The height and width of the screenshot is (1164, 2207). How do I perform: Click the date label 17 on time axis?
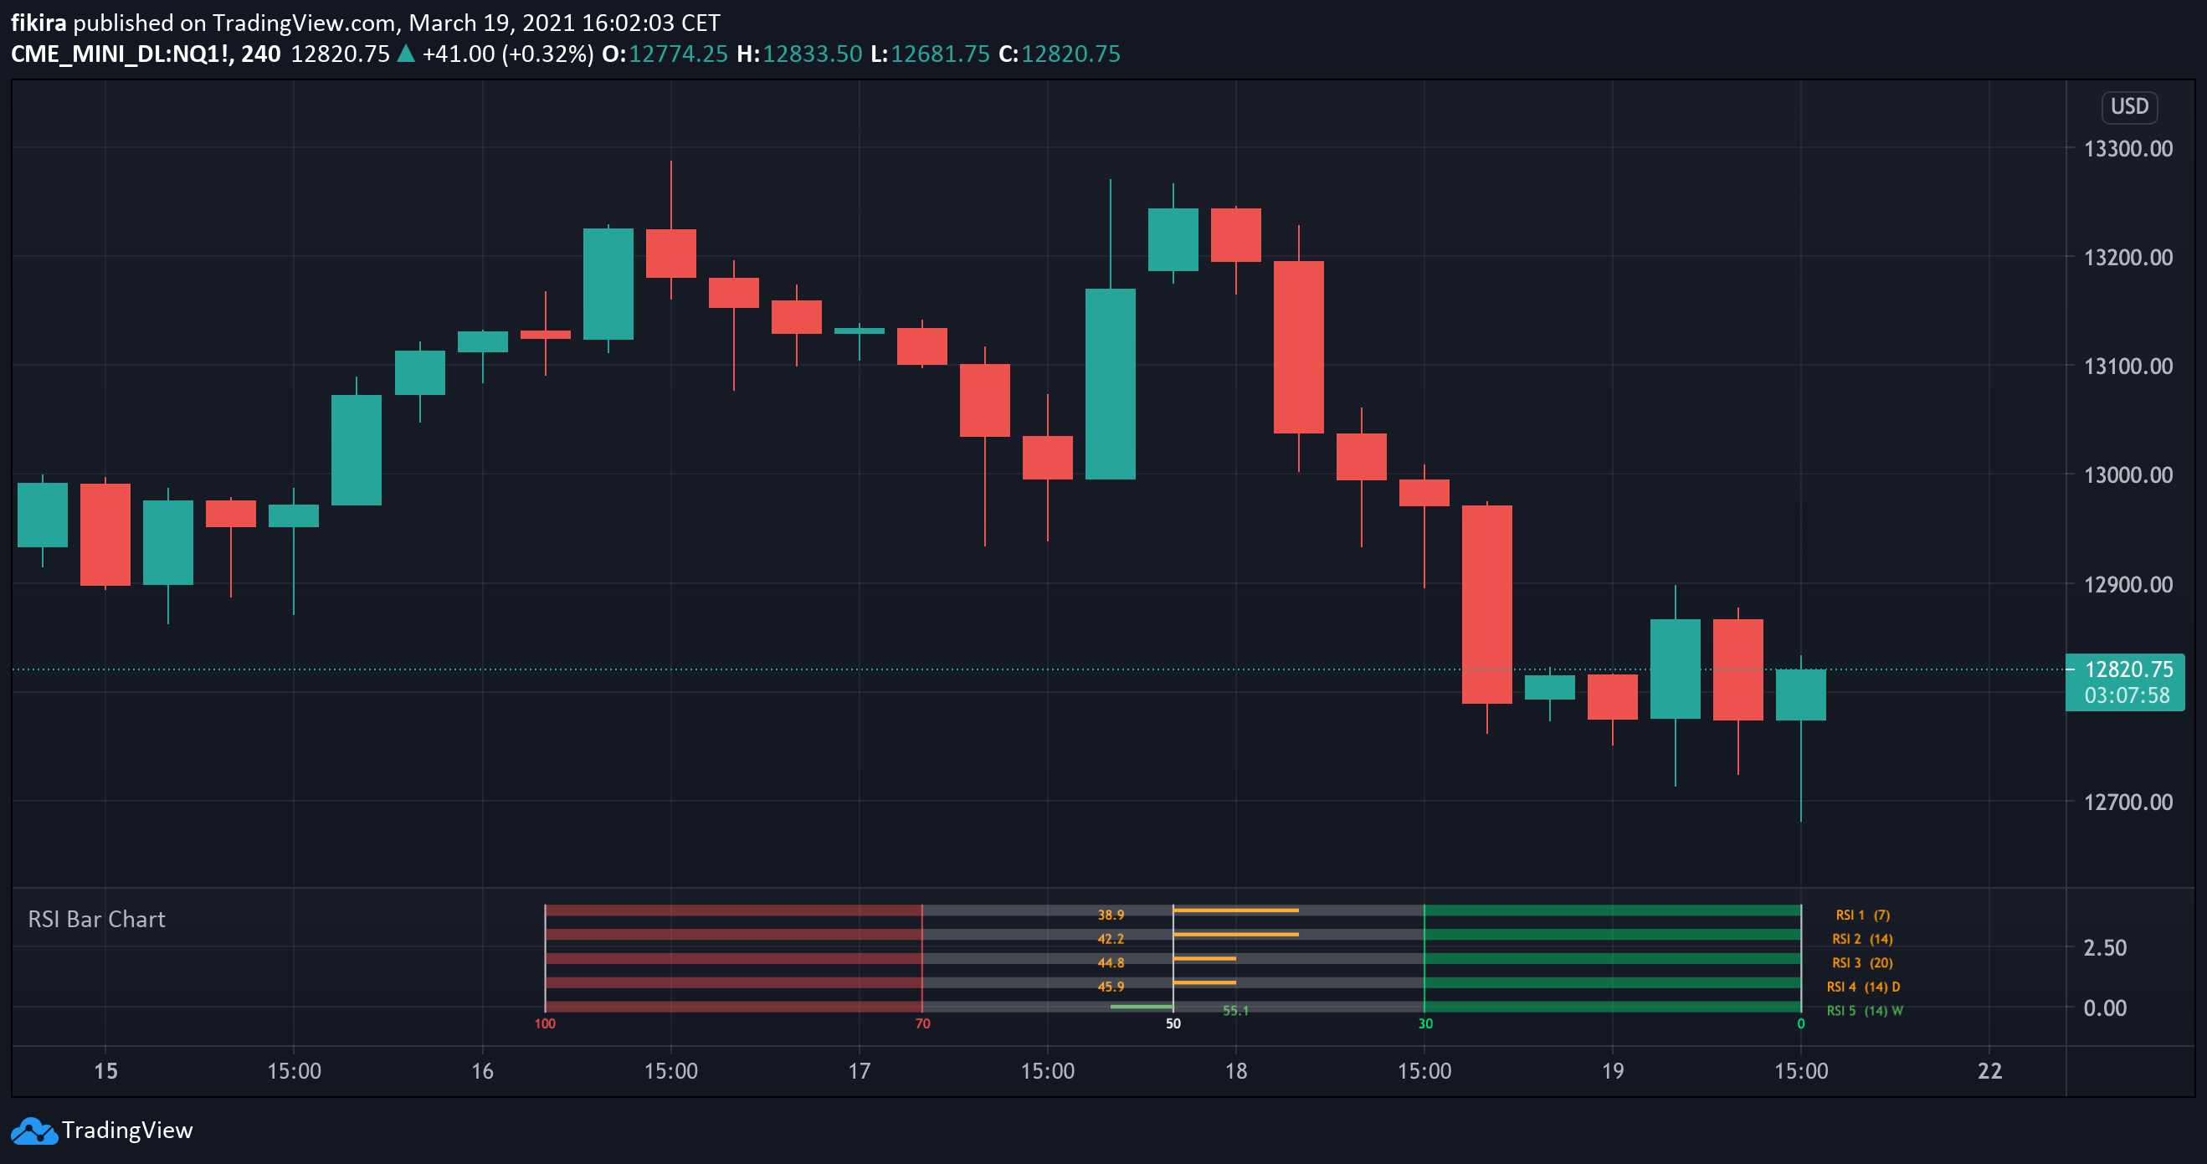point(860,1071)
